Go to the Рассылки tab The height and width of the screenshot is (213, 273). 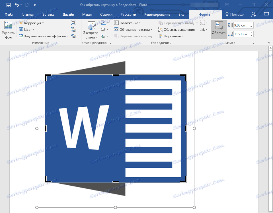tap(128, 15)
